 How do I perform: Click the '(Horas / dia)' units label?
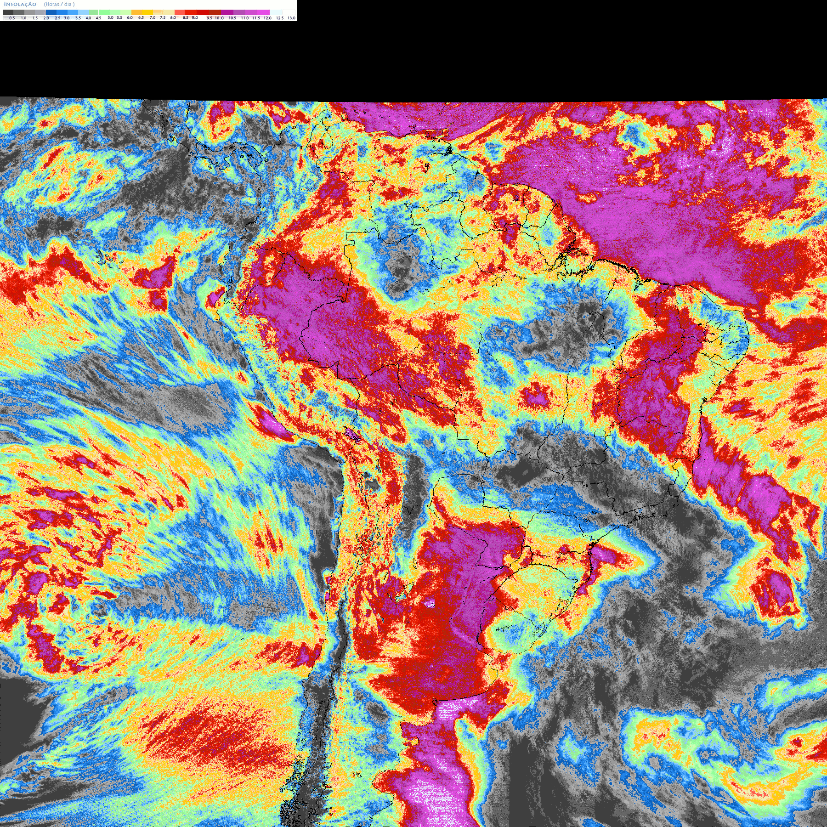[59, 4]
